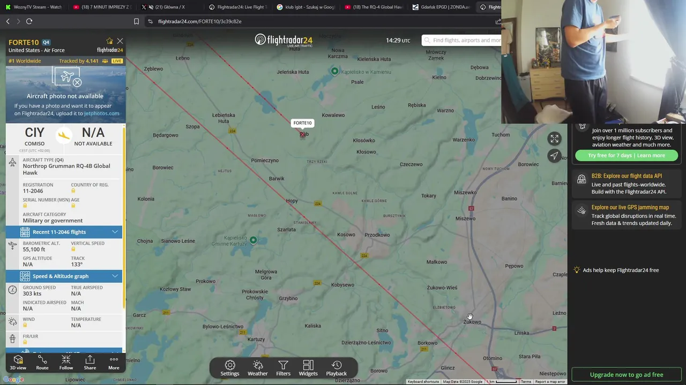Click the 133° track value
The width and height of the screenshot is (686, 385).
pyautogui.click(x=77, y=264)
